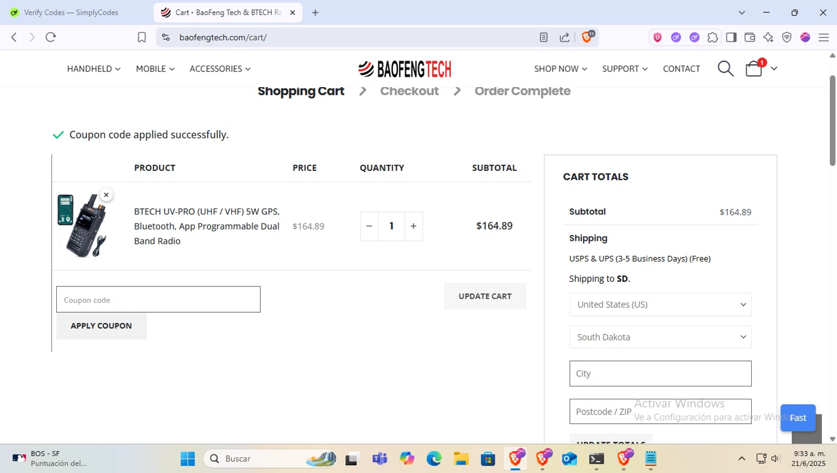Image resolution: width=837 pixels, height=473 pixels.
Task: Open the Brave VPN shield icon
Action: (x=787, y=37)
